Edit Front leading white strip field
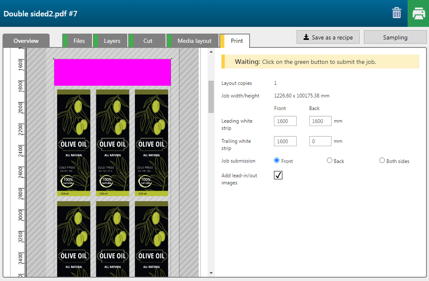Image resolution: width=429 pixels, height=281 pixels. [x=285, y=121]
